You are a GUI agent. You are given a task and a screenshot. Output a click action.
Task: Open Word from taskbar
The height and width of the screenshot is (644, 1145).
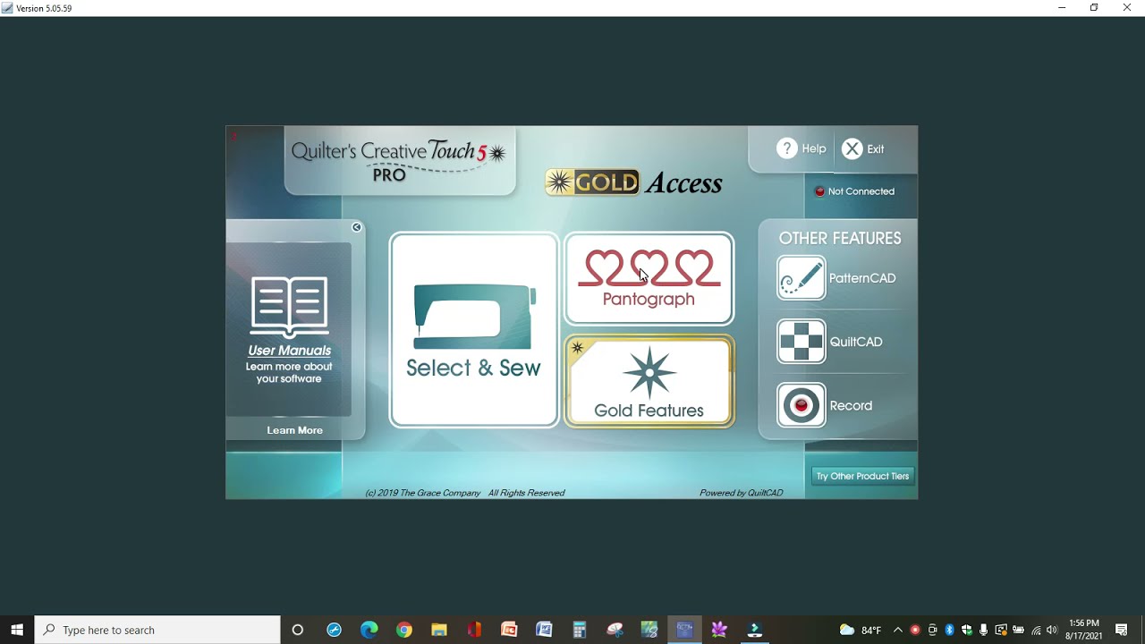pos(544,630)
